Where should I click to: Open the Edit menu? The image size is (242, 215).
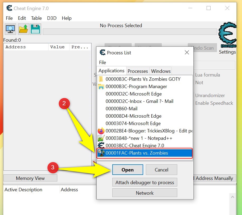click(x=22, y=18)
